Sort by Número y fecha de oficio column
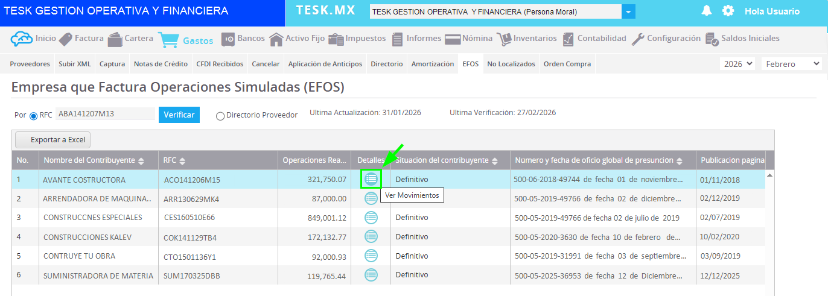Screen dimensions: 828x296 [680, 161]
